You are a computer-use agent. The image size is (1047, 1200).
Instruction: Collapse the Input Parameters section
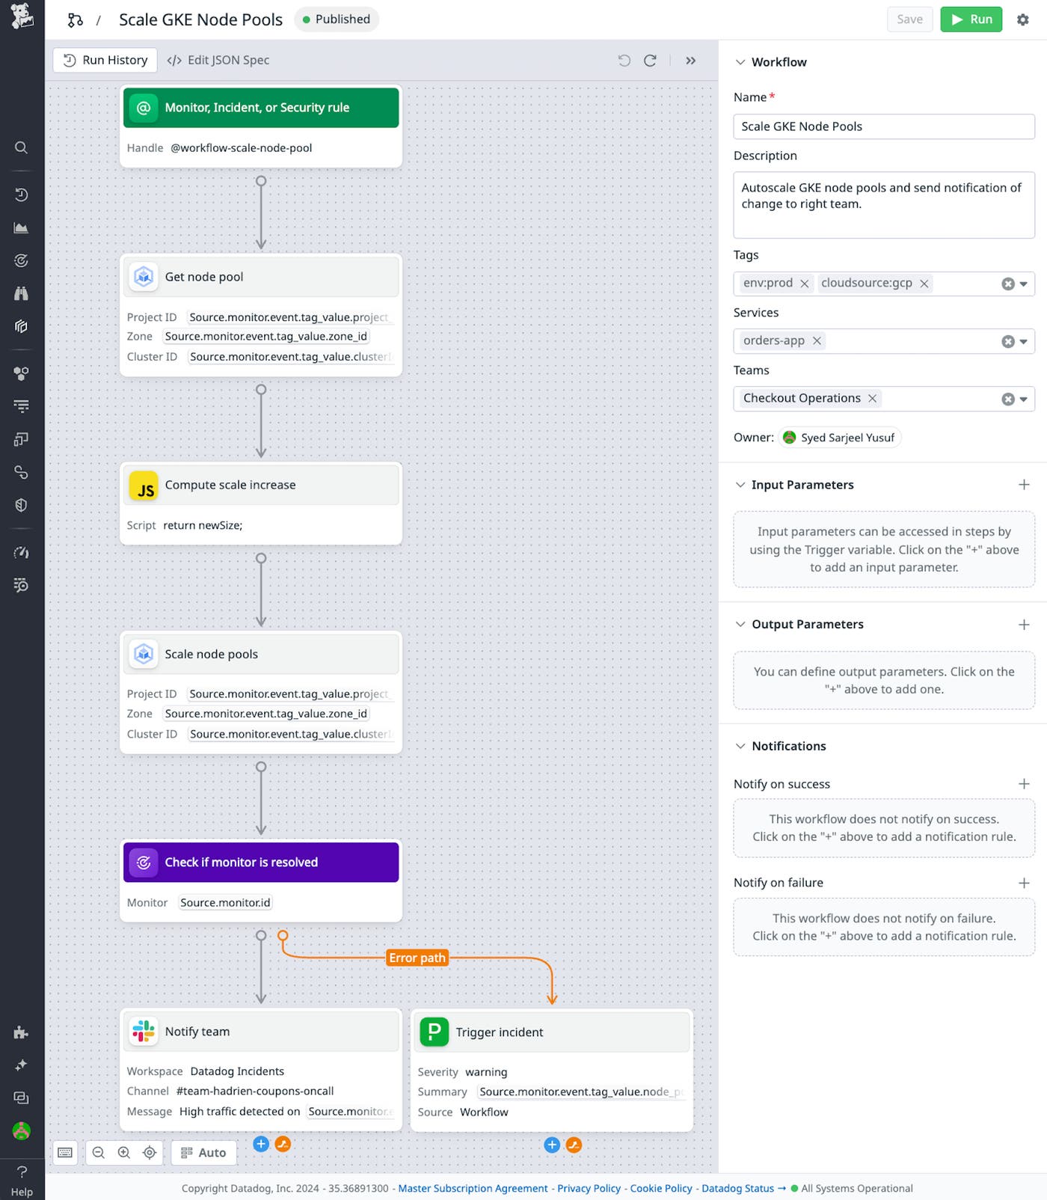click(740, 484)
